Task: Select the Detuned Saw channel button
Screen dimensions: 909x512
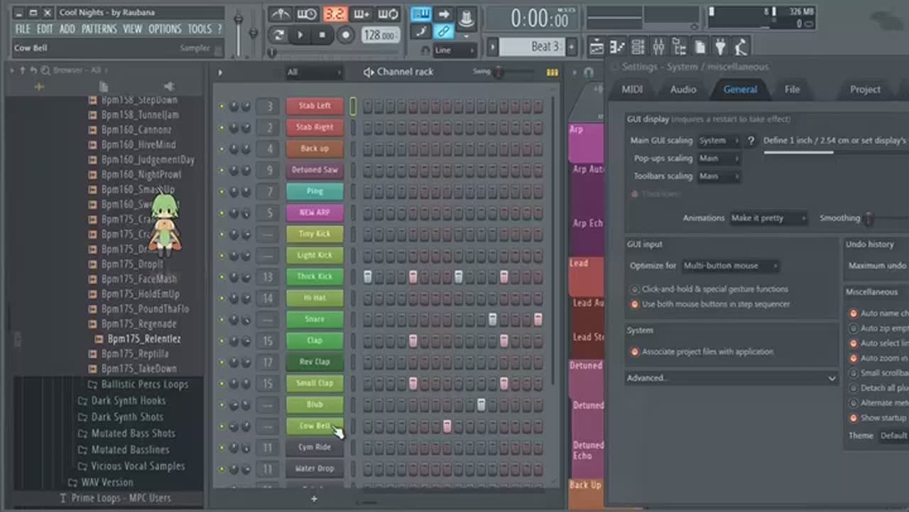Action: click(314, 170)
